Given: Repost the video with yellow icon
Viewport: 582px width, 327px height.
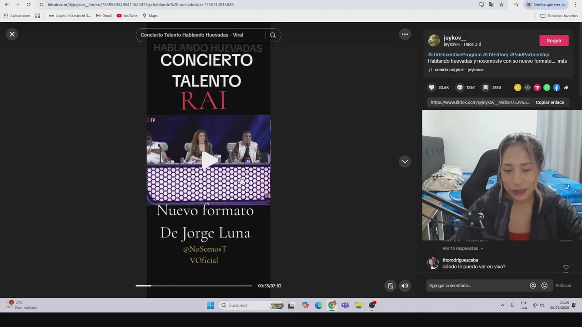Looking at the screenshot, I should 517,88.
